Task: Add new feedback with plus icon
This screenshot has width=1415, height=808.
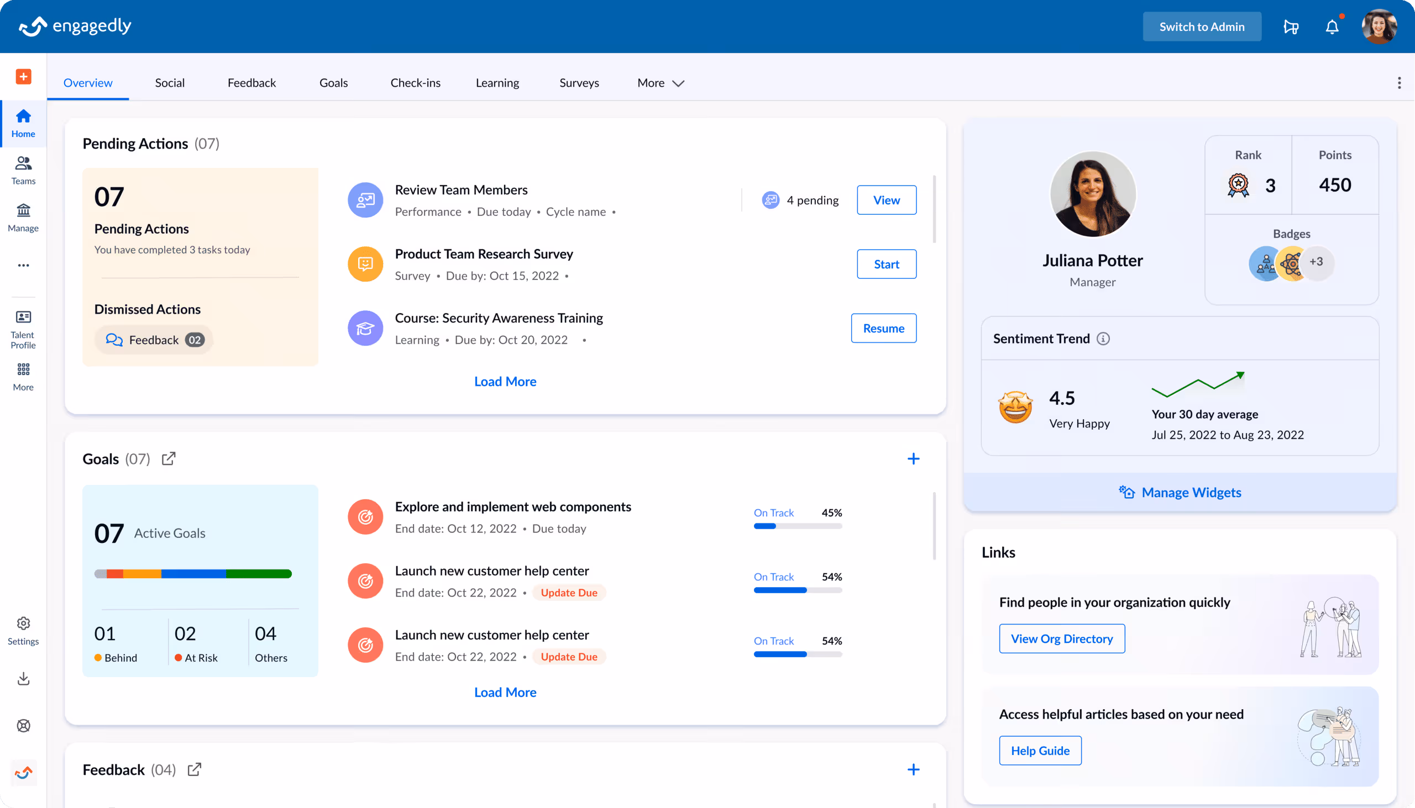Action: [913, 769]
